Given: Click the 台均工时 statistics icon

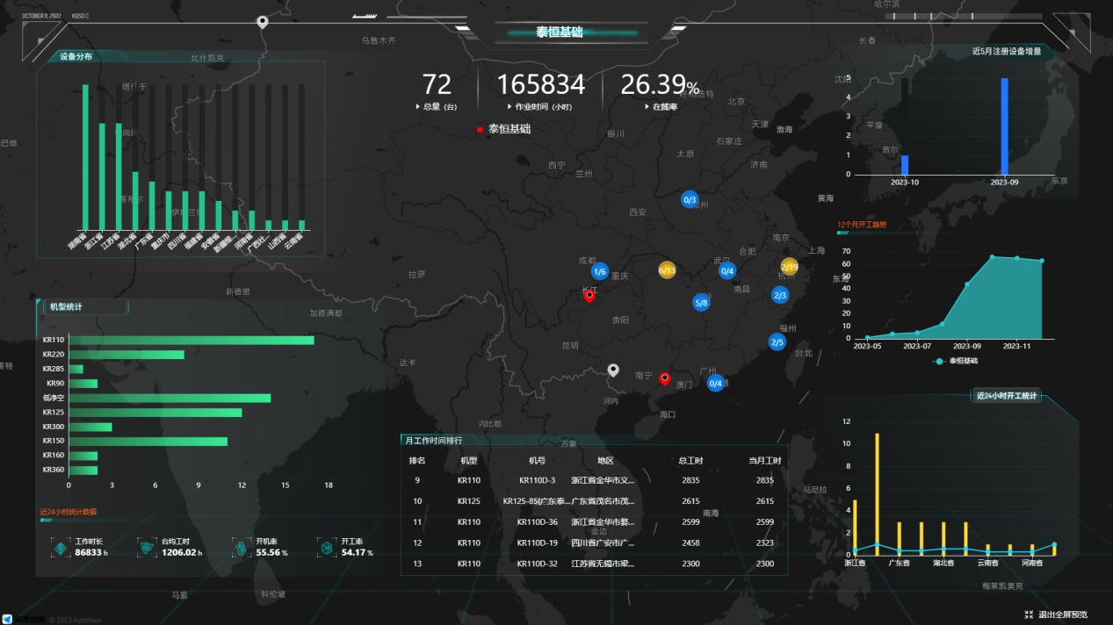Looking at the screenshot, I should [x=147, y=548].
